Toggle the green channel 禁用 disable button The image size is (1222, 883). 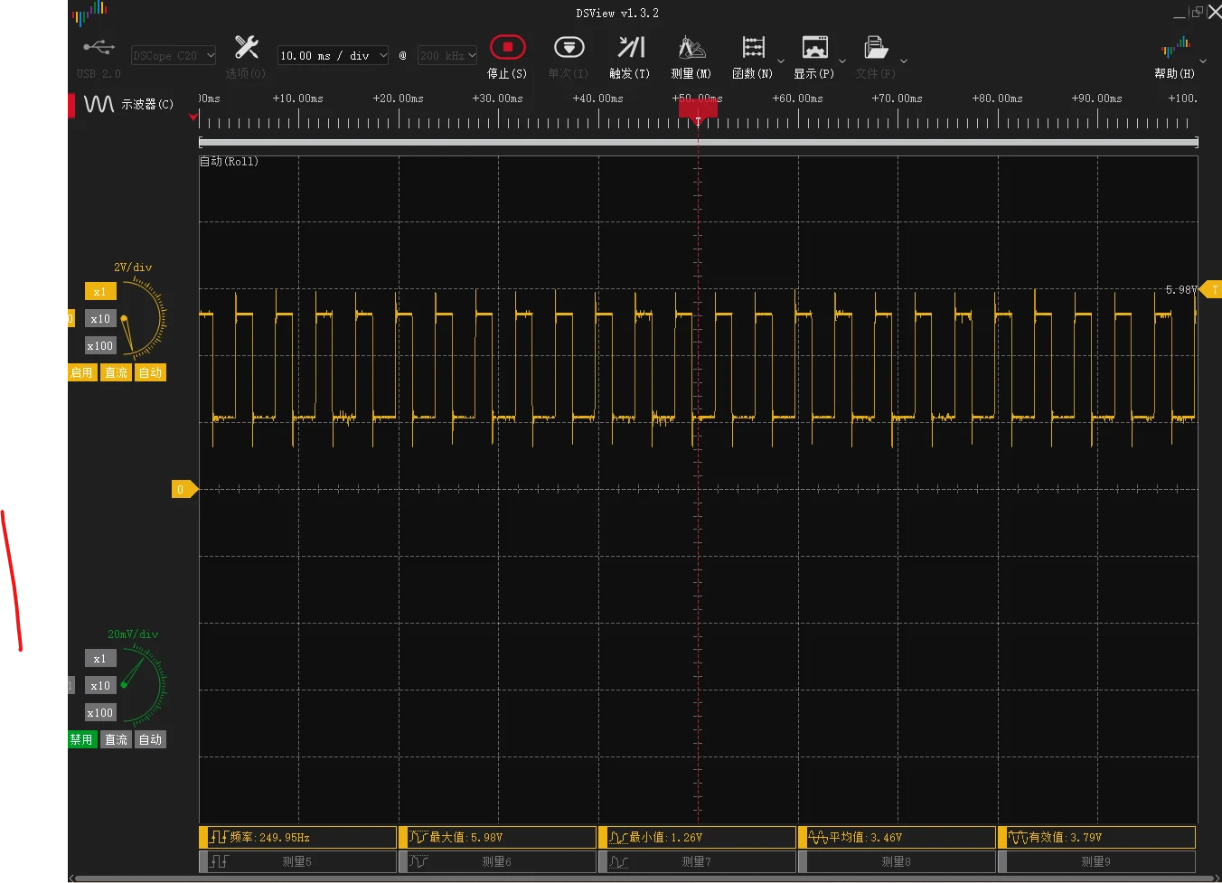tap(81, 739)
